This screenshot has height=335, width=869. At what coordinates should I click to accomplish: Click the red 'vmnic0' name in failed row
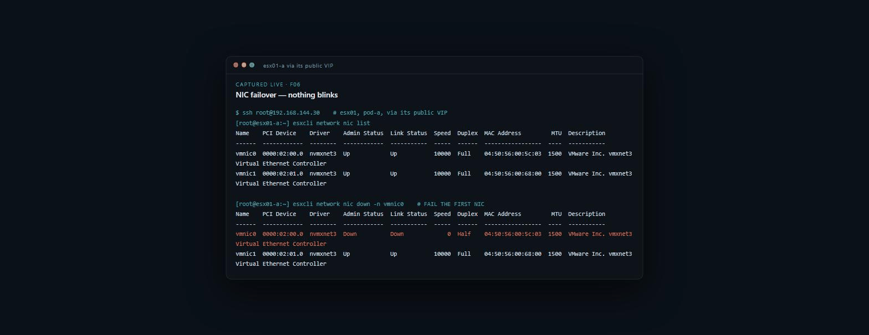click(x=246, y=234)
